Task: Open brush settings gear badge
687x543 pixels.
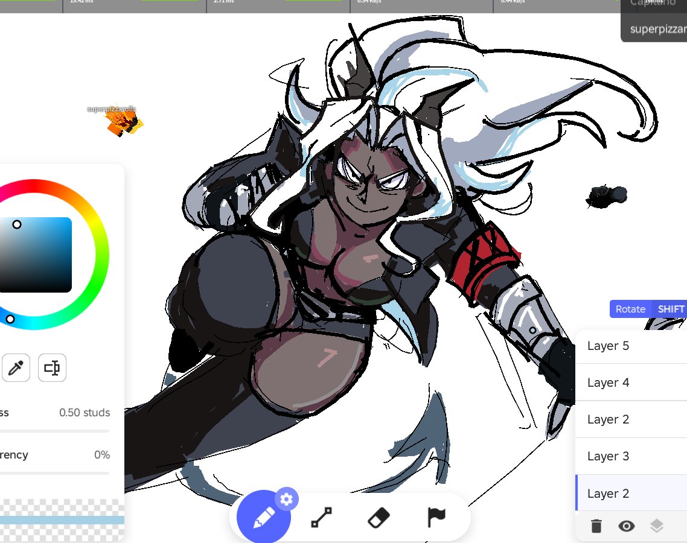Action: pyautogui.click(x=287, y=499)
